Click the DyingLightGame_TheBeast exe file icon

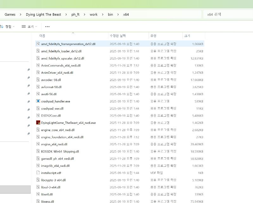click(38, 123)
